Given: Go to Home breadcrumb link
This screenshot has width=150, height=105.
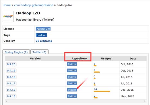Looking at the screenshot, I should point(6,5).
